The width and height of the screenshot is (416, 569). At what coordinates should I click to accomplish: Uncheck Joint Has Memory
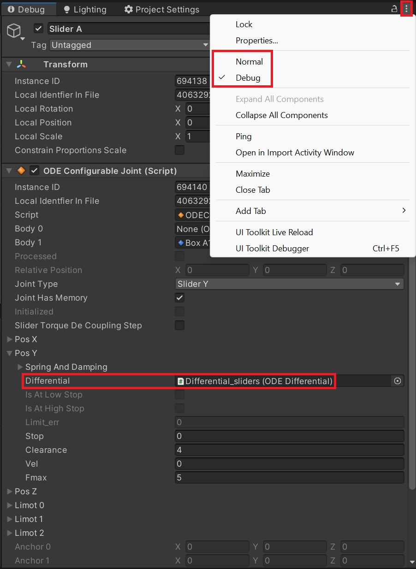click(x=179, y=297)
